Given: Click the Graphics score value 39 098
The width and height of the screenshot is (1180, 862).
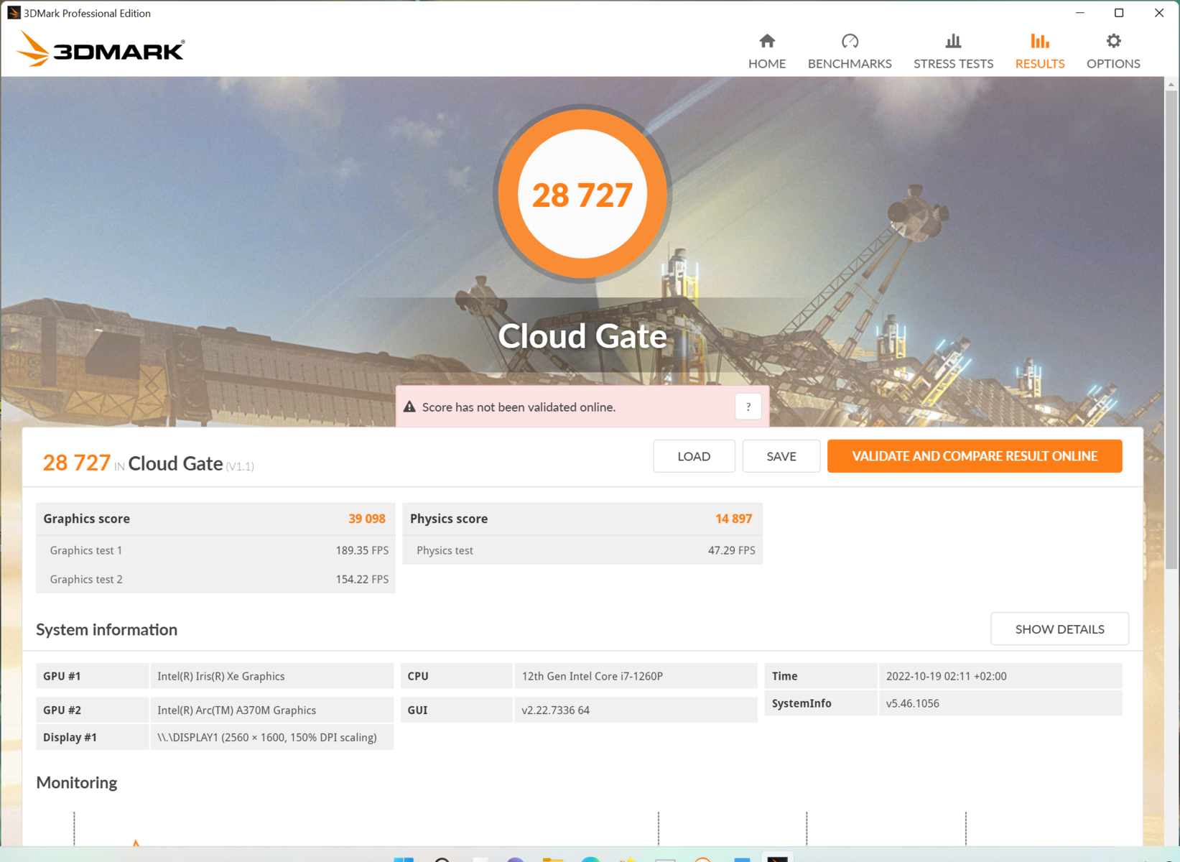Looking at the screenshot, I should pyautogui.click(x=367, y=519).
